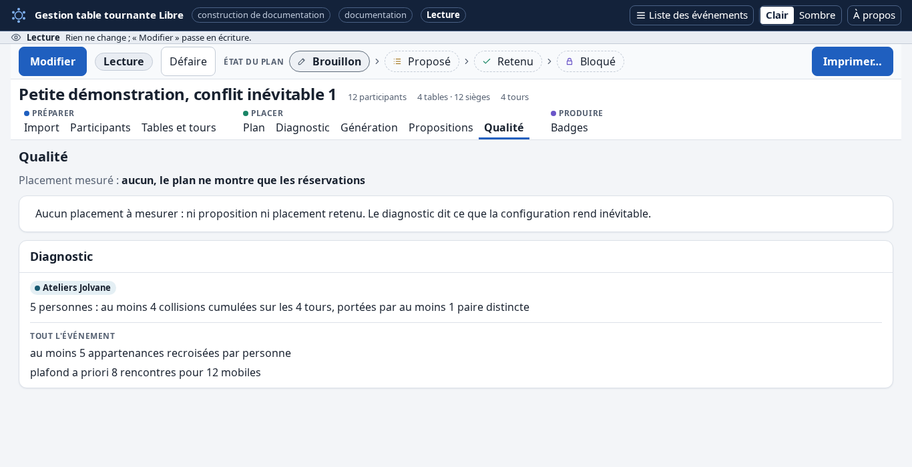The image size is (912, 467).
Task: Click the '5 personnes : au moins 4 collisions' line
Action: click(x=280, y=307)
